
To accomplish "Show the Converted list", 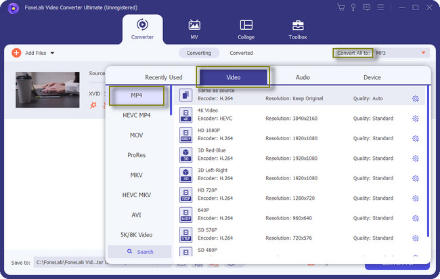I will 242,53.
